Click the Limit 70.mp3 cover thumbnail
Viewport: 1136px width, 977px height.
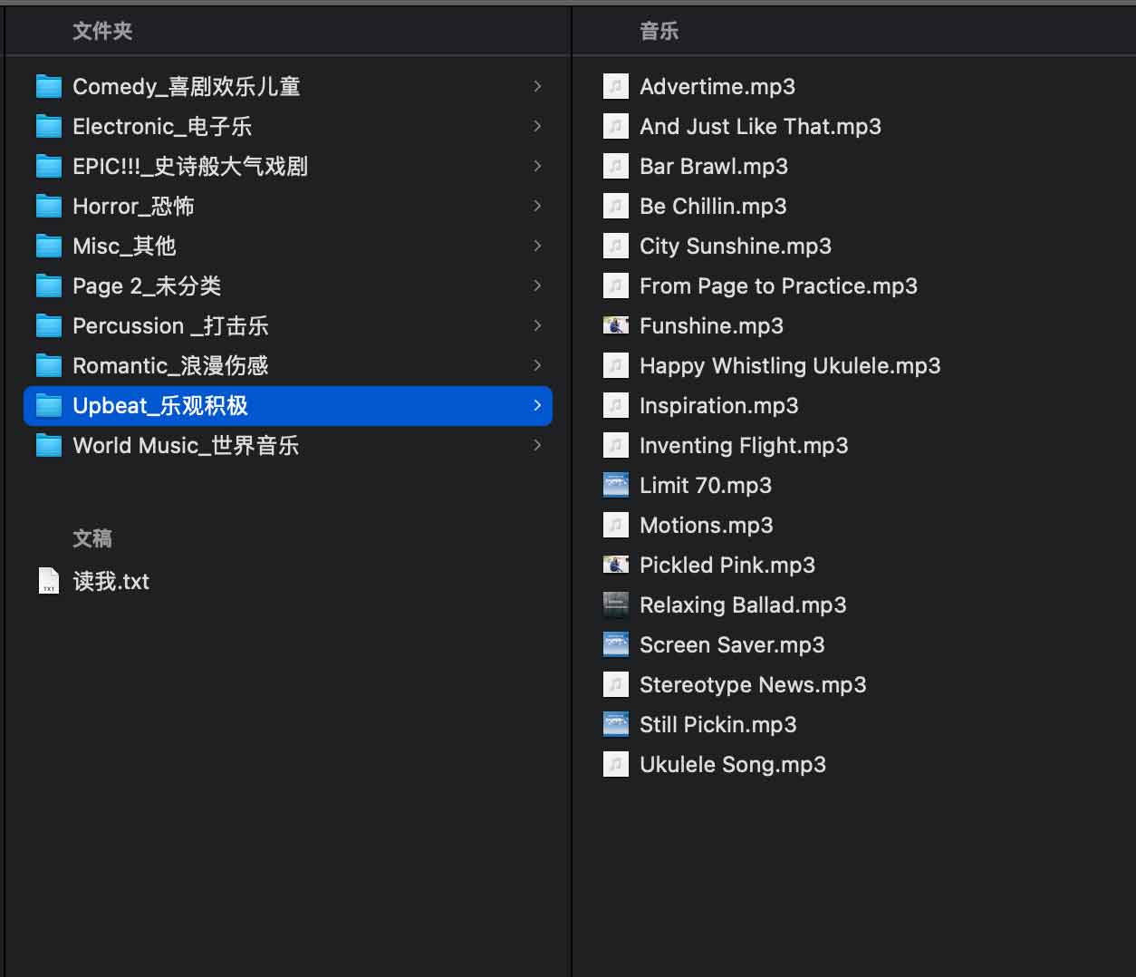(616, 485)
